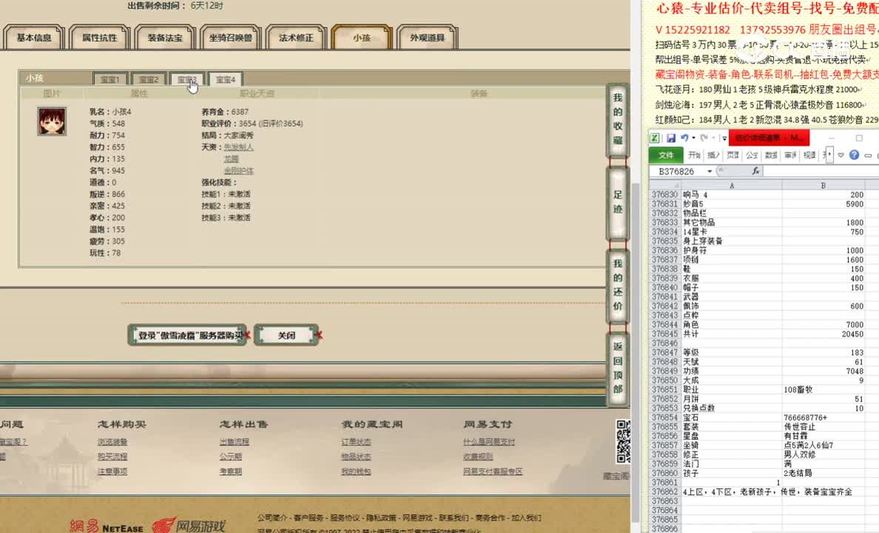
Task: Open the Name Box dropdown arrow
Action: pyautogui.click(x=710, y=170)
